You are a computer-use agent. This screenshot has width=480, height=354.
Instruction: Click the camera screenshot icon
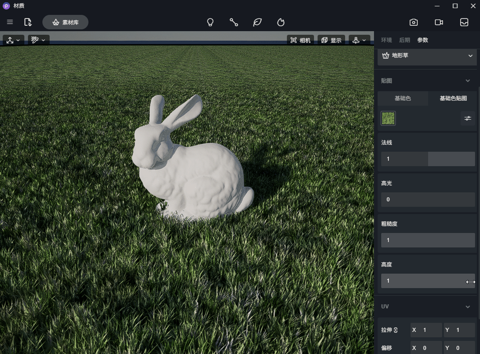click(x=413, y=22)
